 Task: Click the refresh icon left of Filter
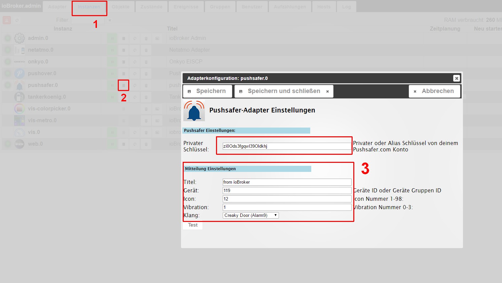pos(17,20)
